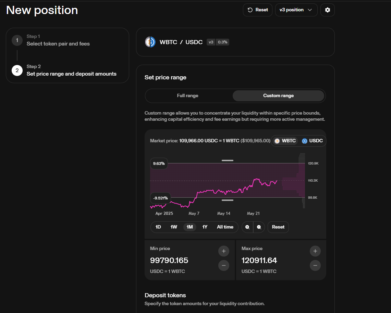Click the -9.521% lower bound label
The width and height of the screenshot is (391, 313).
pyautogui.click(x=160, y=198)
